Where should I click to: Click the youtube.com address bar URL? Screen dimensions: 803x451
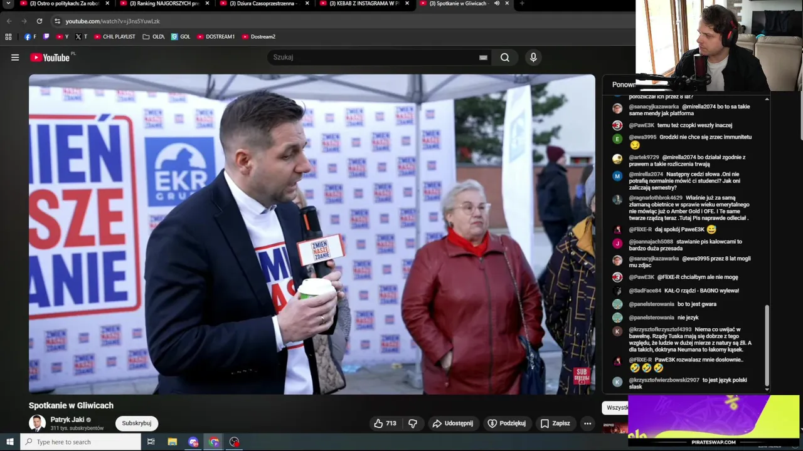112,21
